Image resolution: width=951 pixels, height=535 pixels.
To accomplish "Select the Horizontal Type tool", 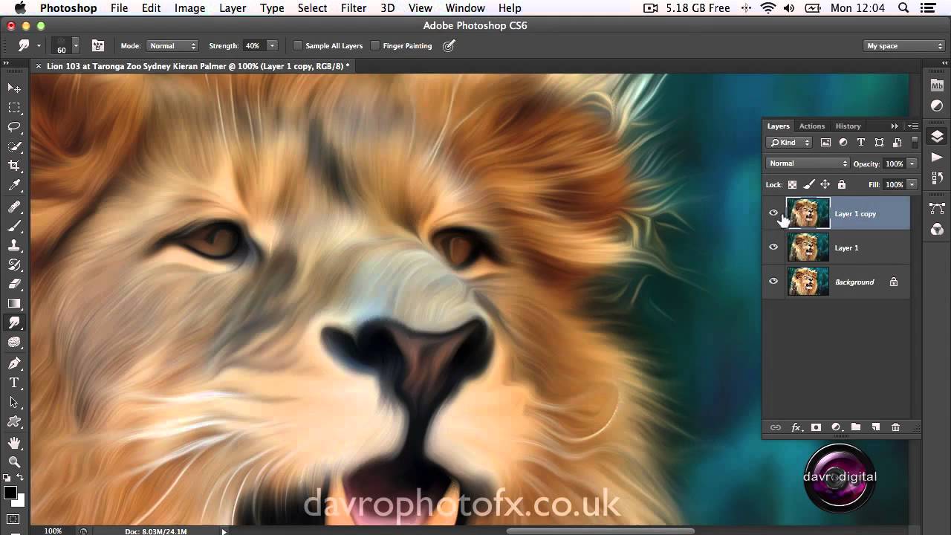I will [x=14, y=383].
